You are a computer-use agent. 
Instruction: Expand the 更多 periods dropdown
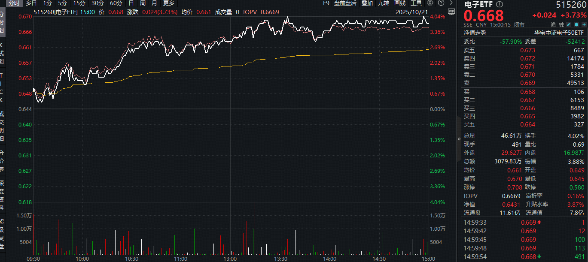pos(169,3)
